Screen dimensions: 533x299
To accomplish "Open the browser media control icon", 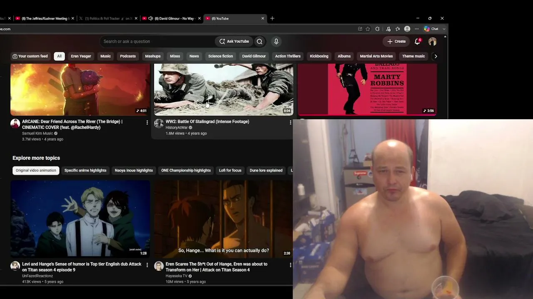I will [388, 29].
